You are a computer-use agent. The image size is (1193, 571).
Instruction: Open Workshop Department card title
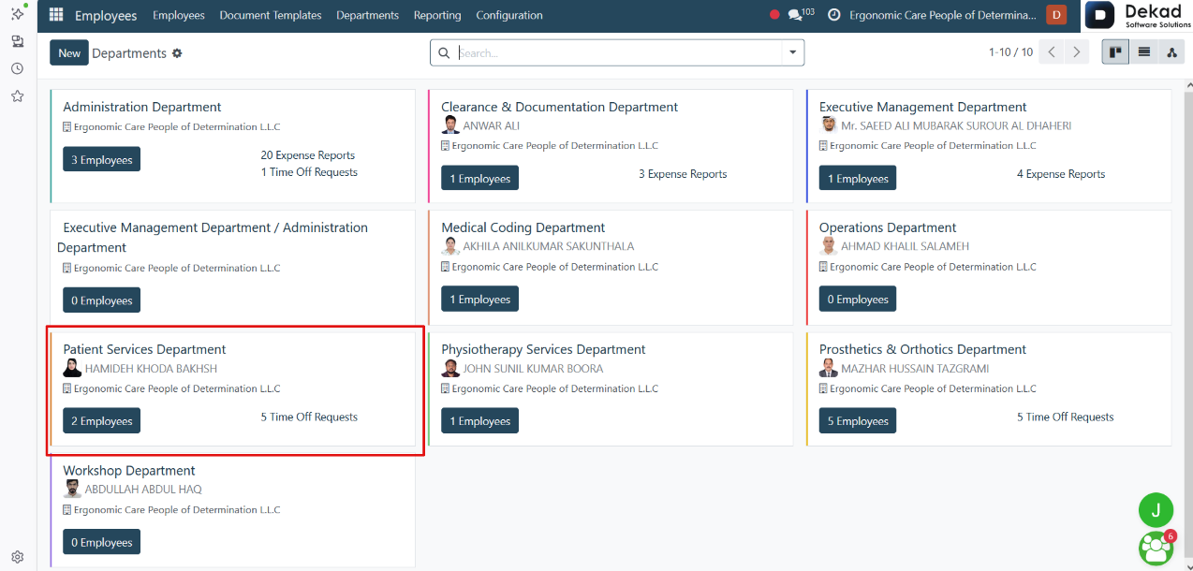pos(129,471)
